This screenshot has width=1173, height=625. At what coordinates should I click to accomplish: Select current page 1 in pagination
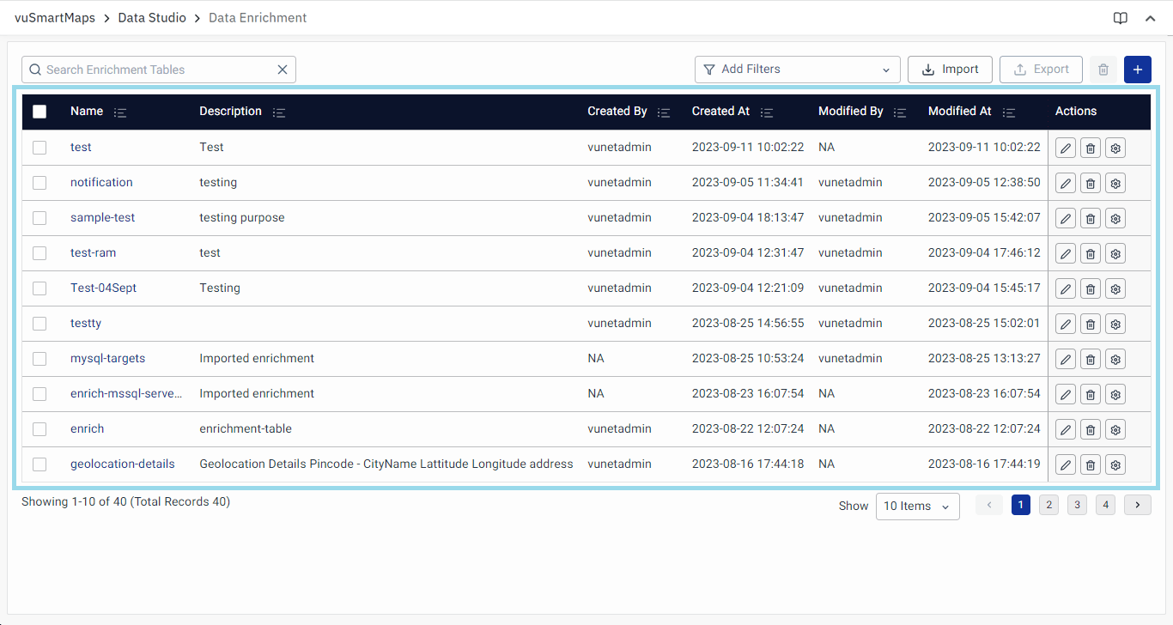click(x=1021, y=505)
